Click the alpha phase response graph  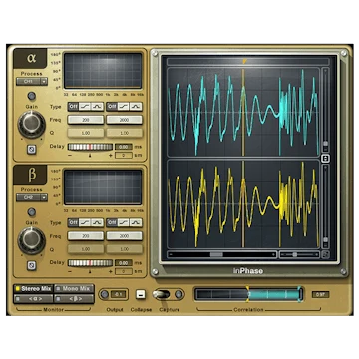[103, 70]
